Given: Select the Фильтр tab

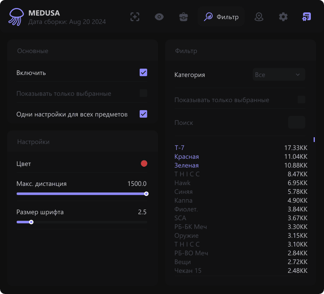Looking at the screenshot, I should tap(221, 17).
